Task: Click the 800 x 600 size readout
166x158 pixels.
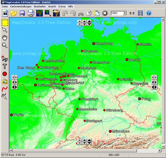Action: (x=114, y=155)
